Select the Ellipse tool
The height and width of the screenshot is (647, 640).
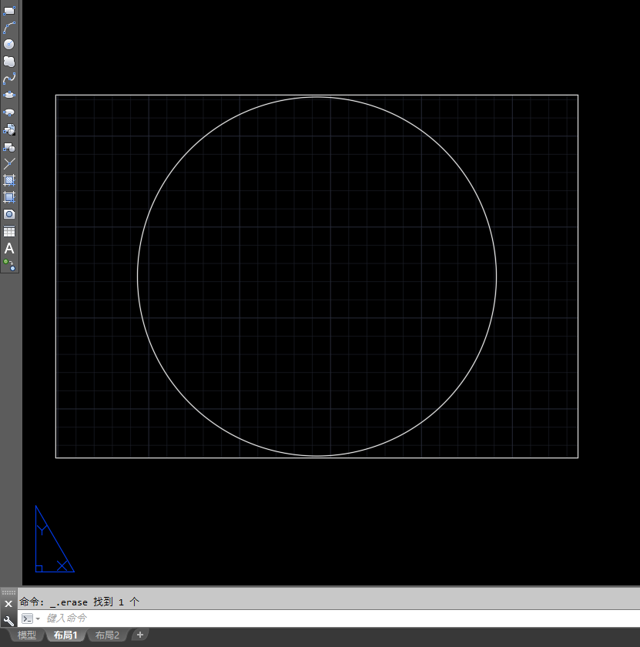9,96
